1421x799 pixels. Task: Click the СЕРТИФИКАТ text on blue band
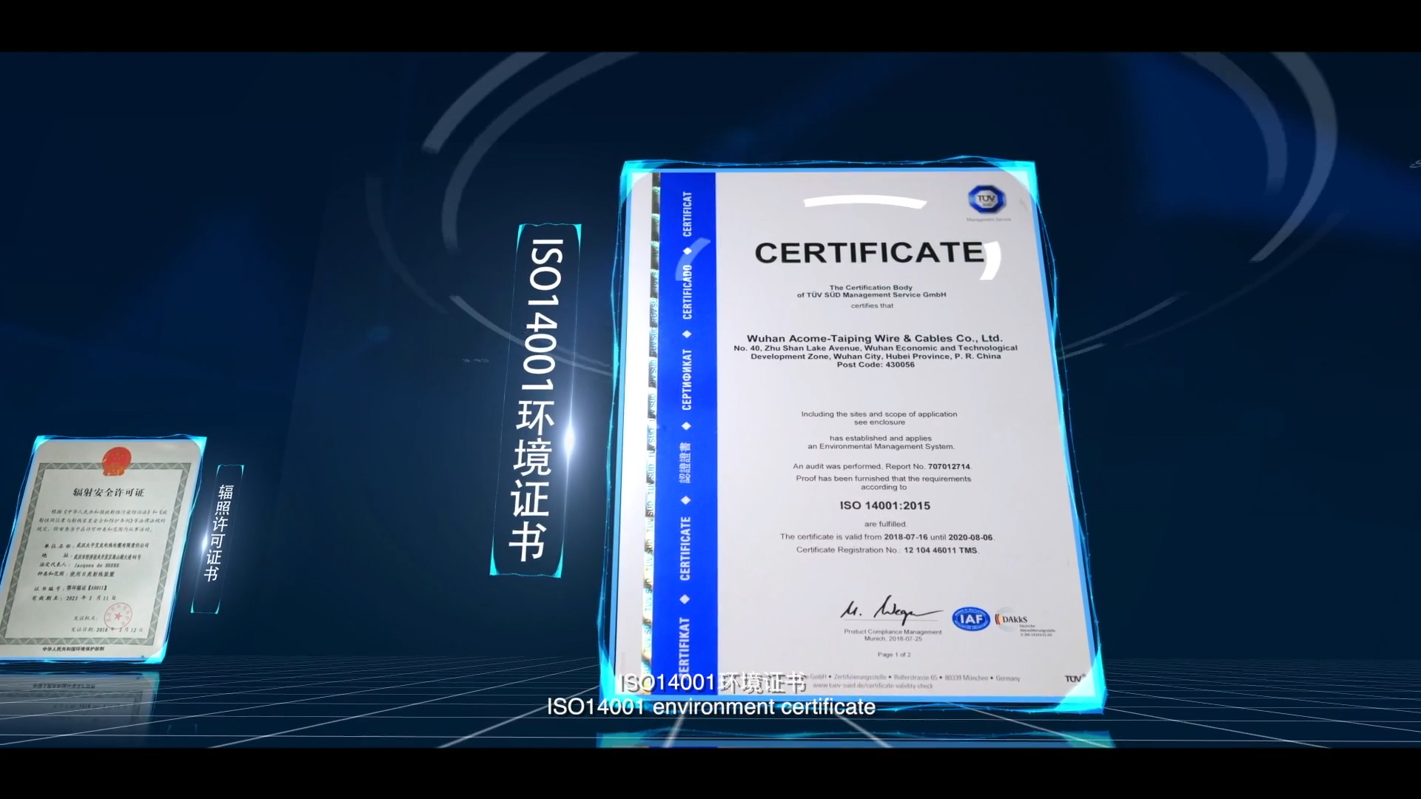(687, 380)
